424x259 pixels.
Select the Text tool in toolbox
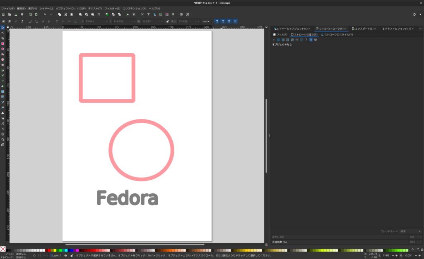pyautogui.click(x=3, y=86)
